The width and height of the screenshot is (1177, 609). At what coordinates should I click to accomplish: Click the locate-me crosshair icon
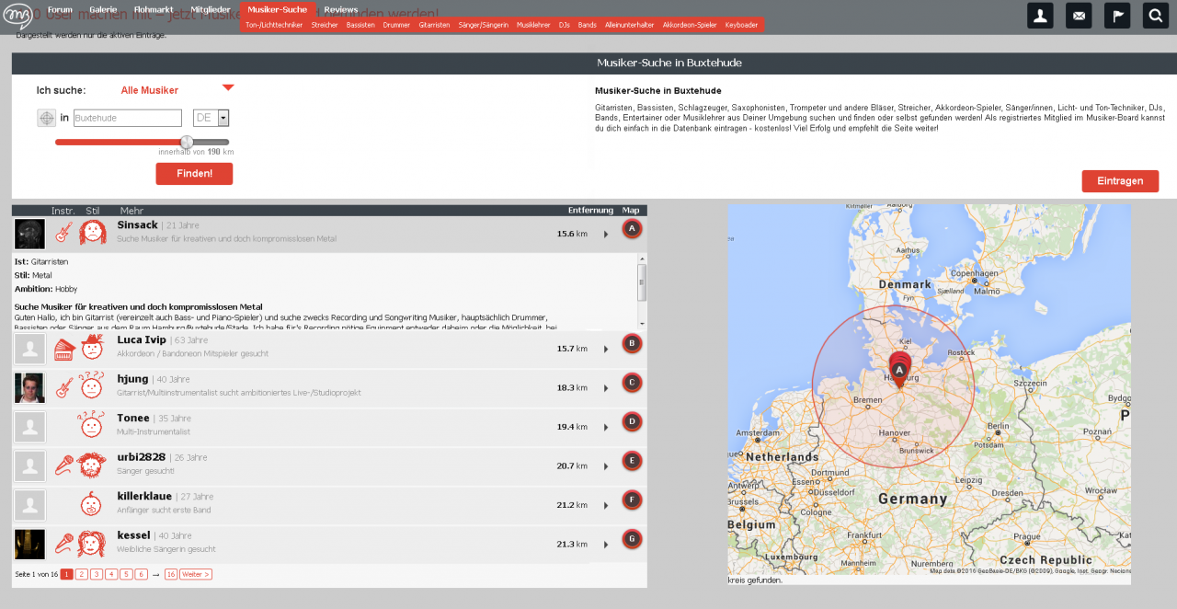tap(47, 118)
